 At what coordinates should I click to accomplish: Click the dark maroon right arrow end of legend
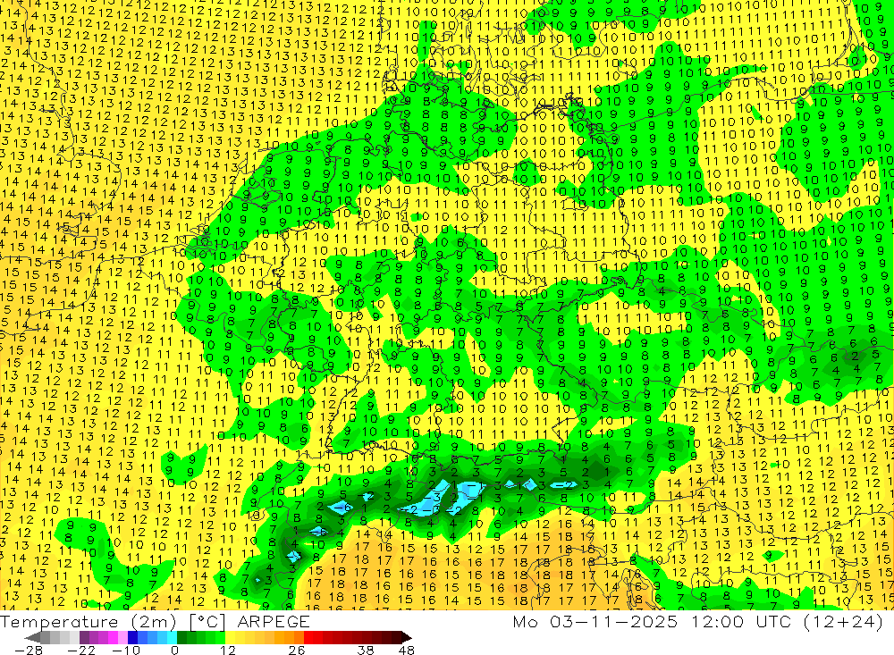[x=405, y=637]
